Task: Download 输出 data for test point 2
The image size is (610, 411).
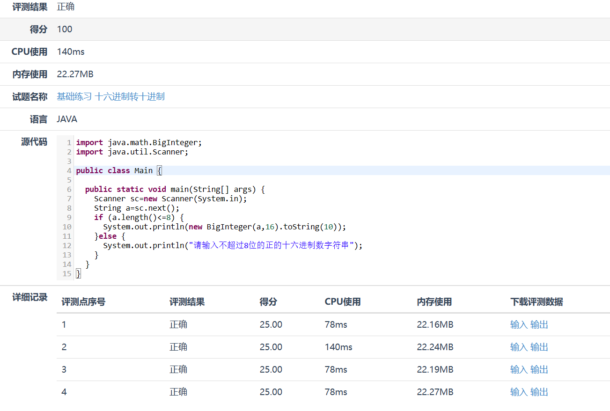Action: 539,347
